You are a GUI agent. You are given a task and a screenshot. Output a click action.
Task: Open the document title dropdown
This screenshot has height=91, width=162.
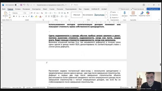(66, 5)
